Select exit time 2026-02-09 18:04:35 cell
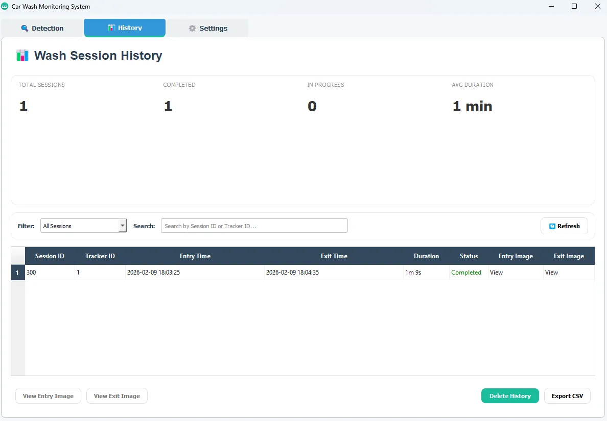 tap(334, 273)
